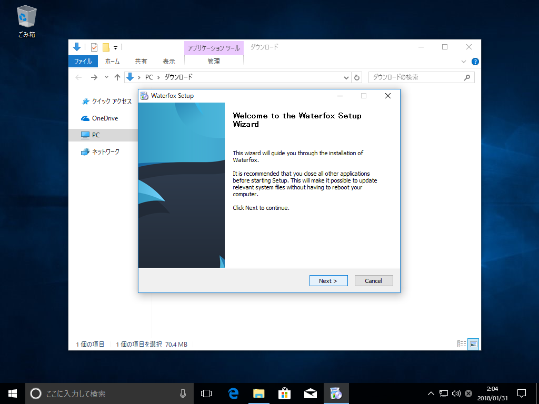Screen dimensions: 539x404
Task: Open Microsoft Store from taskbar
Action: (x=284, y=393)
